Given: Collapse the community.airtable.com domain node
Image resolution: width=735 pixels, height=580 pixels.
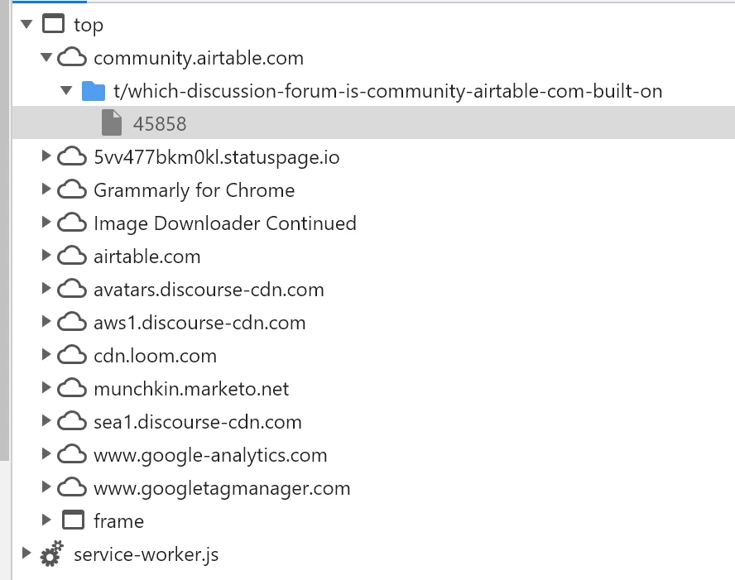Looking at the screenshot, I should pyautogui.click(x=46, y=57).
